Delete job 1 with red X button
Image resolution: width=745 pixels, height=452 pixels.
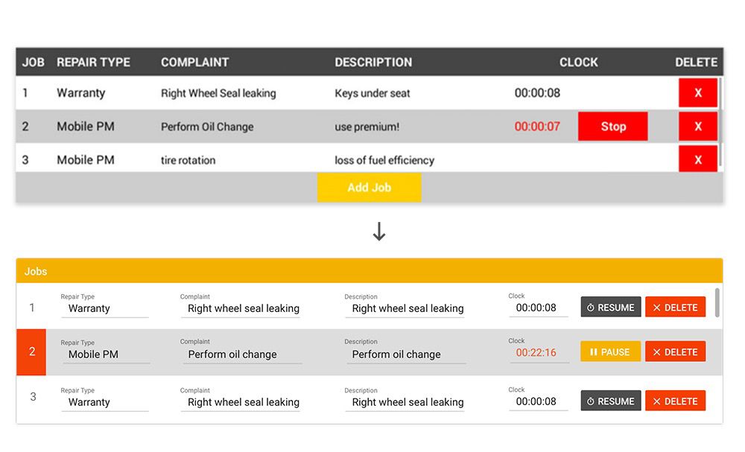click(x=697, y=92)
